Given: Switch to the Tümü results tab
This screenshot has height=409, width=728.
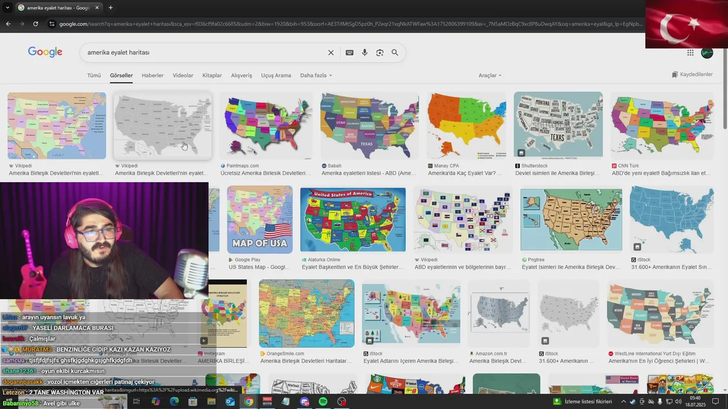Looking at the screenshot, I should [x=94, y=76].
